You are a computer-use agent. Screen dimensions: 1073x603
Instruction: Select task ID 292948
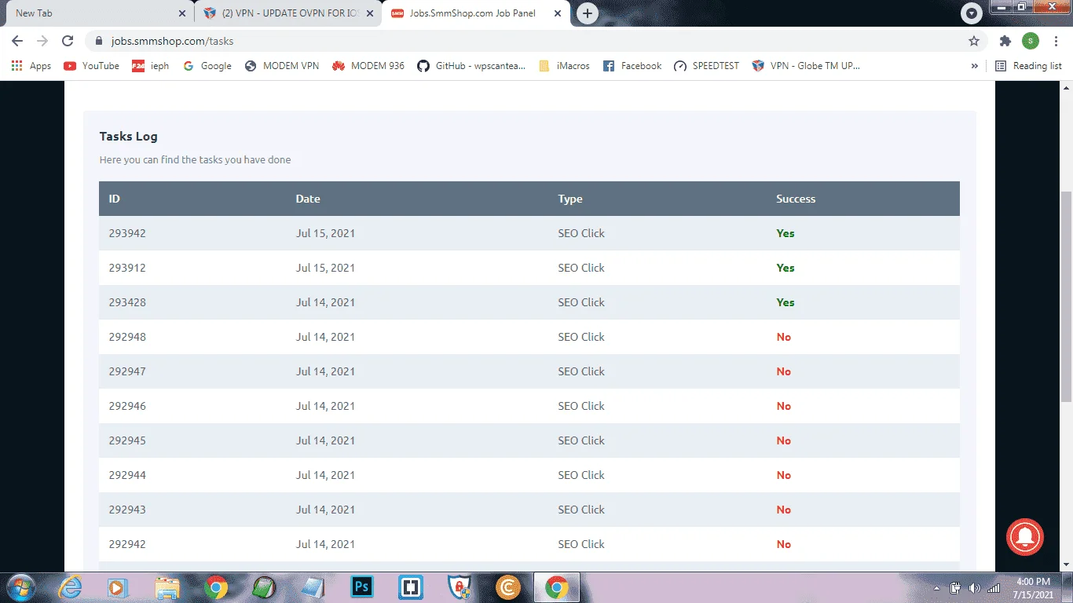click(x=127, y=337)
